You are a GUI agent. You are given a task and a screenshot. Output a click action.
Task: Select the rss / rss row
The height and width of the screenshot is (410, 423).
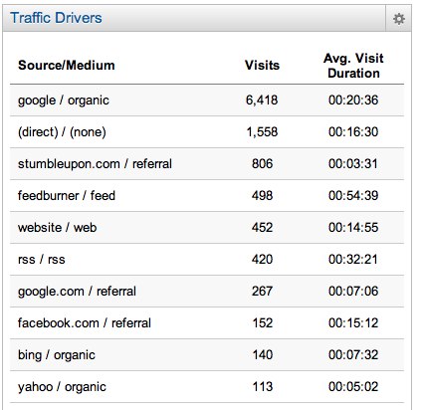[207, 260]
